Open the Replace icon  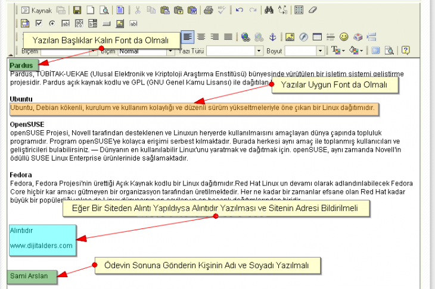[x=282, y=10]
